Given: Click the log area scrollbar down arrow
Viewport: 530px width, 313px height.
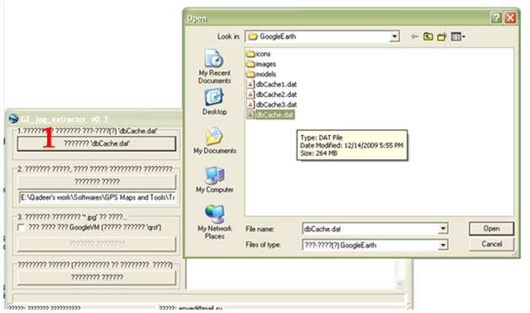Looking at the screenshot, I should (x=400, y=284).
